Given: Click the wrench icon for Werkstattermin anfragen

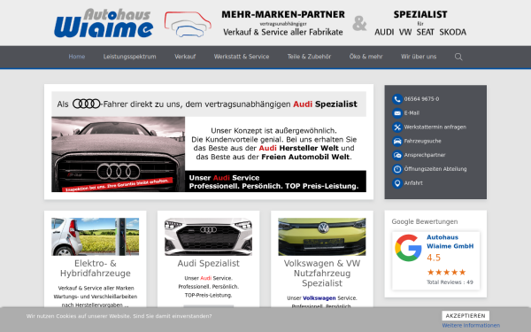Looking at the screenshot, I should coord(396,127).
